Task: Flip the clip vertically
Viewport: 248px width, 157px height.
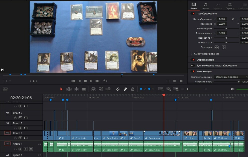Action: pyautogui.click(x=224, y=47)
